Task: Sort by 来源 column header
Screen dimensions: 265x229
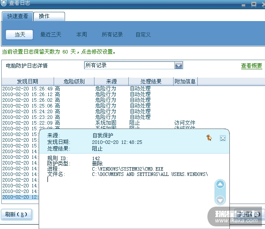Action: [x=111, y=82]
